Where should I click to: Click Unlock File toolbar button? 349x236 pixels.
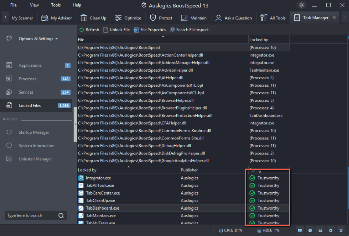point(116,30)
